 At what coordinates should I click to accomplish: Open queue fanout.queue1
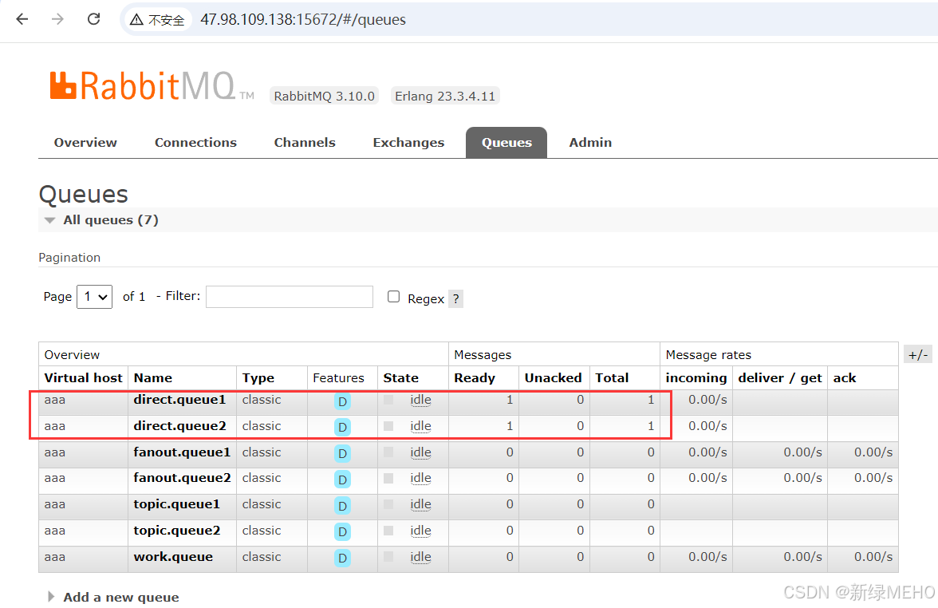pyautogui.click(x=182, y=452)
